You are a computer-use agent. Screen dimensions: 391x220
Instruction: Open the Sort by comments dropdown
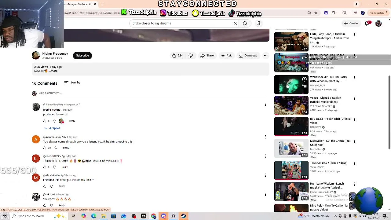pos(72,82)
